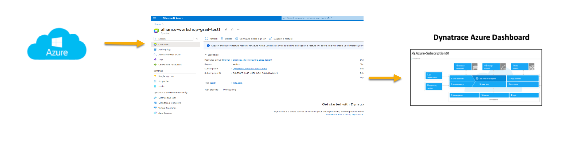This screenshot has width=562, height=142.
Task: Open the Azure portal hamburger menu
Action: pyautogui.click(x=154, y=18)
